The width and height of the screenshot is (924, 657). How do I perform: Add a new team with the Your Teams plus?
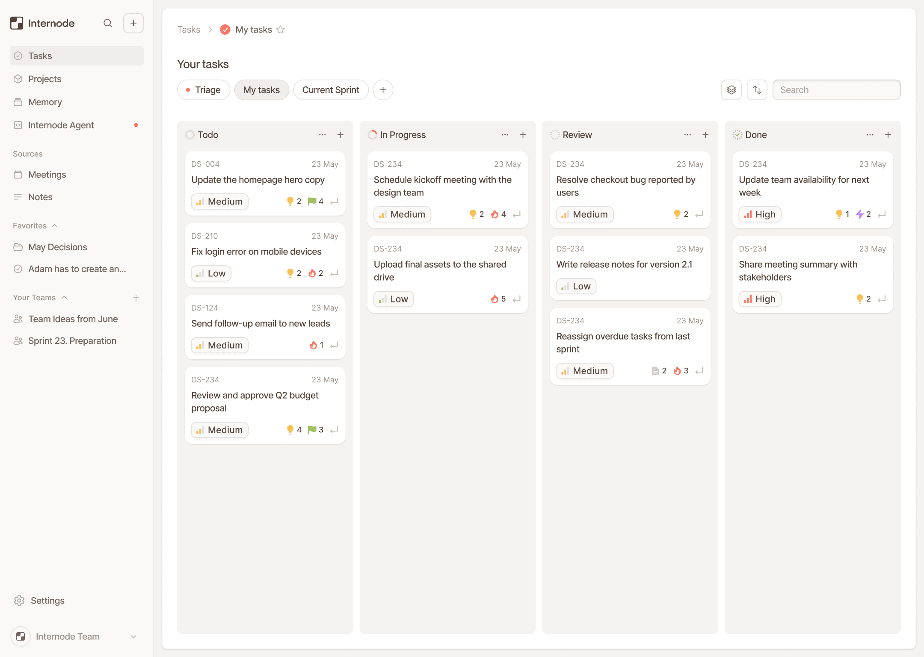(136, 298)
